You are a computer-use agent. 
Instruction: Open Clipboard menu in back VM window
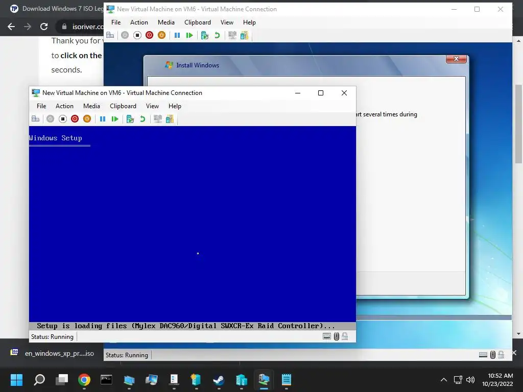pyautogui.click(x=198, y=22)
